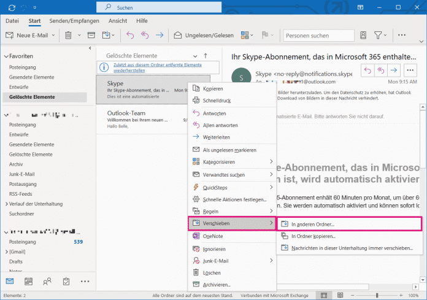Select Posteingang under Favoriten

(x=22, y=67)
